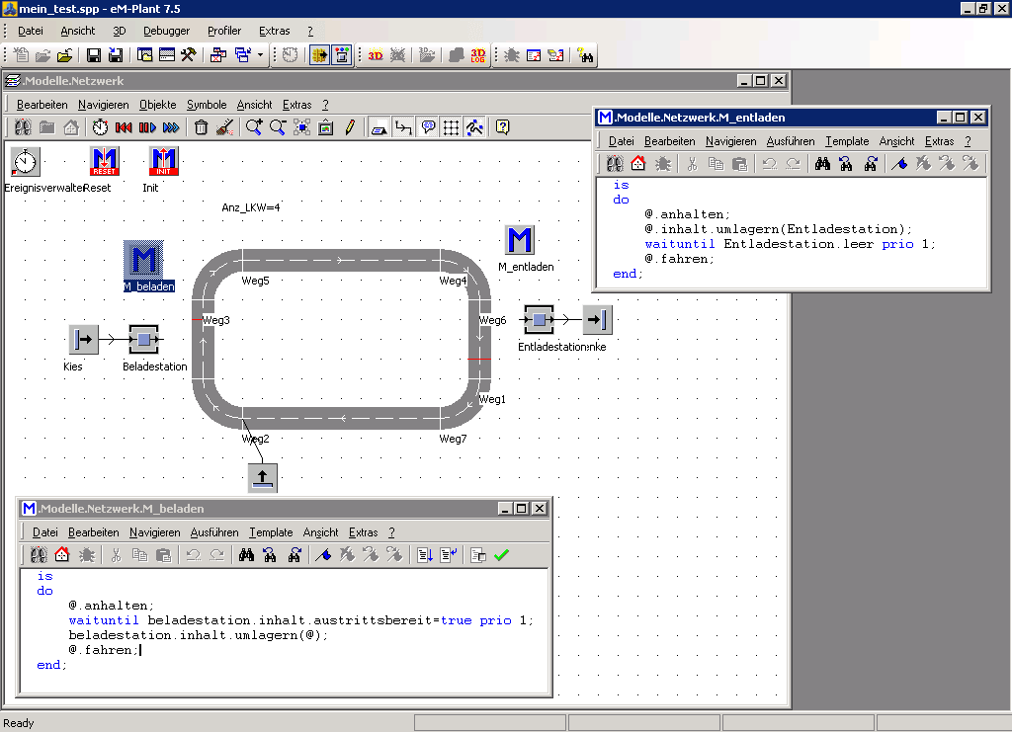Click the zoom out magnifier icon

pyautogui.click(x=278, y=127)
